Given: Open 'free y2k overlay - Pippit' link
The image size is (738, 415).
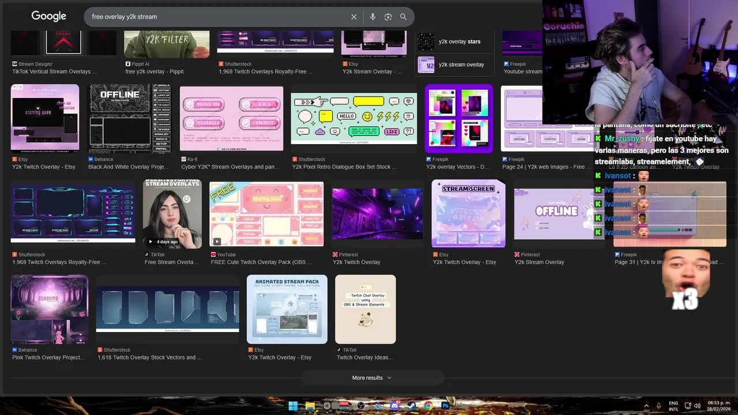Looking at the screenshot, I should click(155, 71).
